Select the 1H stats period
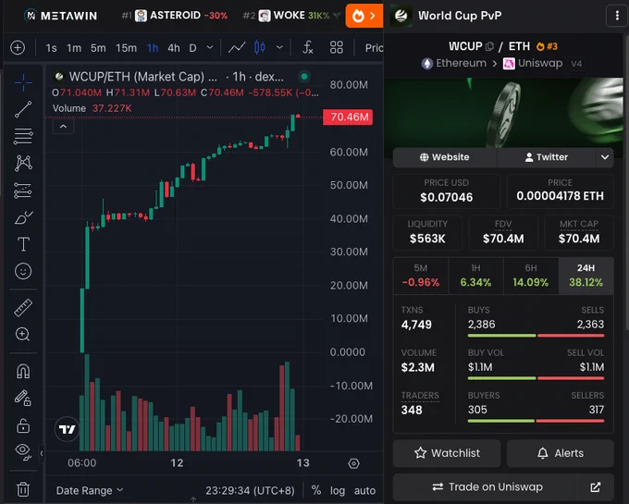Screen dimensions: 629x504 coord(475,276)
